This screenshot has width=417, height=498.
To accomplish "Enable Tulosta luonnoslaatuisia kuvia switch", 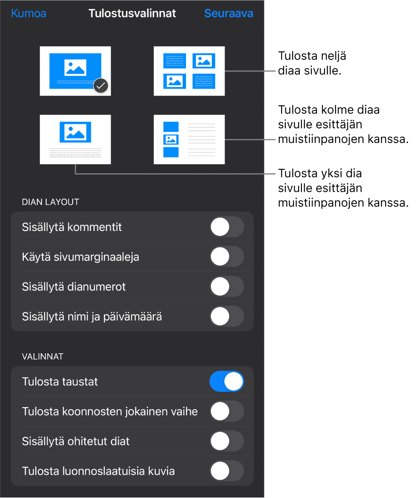I will [227, 471].
